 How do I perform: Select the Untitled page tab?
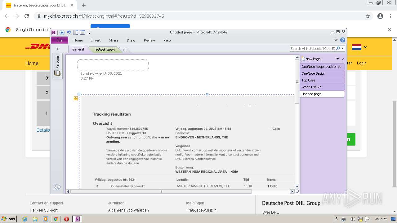[322, 94]
